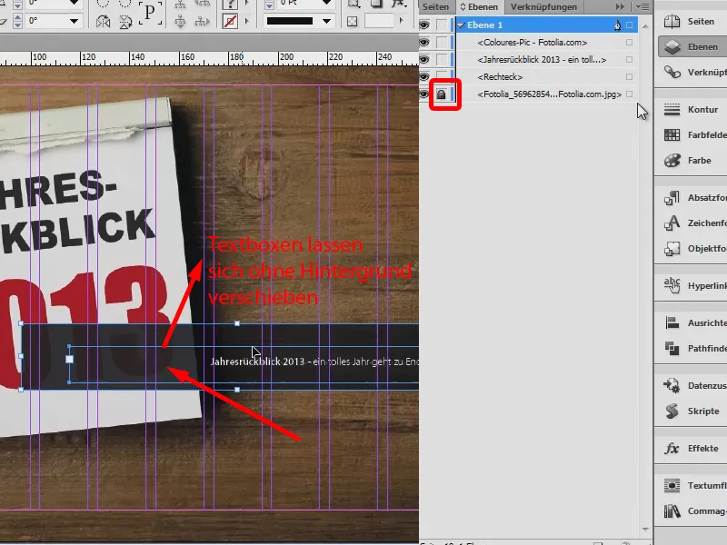
Task: Open the Skripte panel
Action: click(x=692, y=411)
